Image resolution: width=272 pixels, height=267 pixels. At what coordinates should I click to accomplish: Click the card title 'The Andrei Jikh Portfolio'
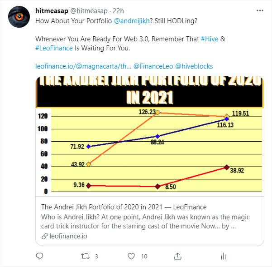pos(124,207)
